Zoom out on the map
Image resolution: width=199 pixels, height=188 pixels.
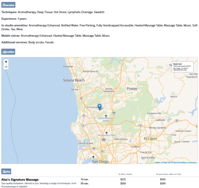pyautogui.click(x=6, y=67)
